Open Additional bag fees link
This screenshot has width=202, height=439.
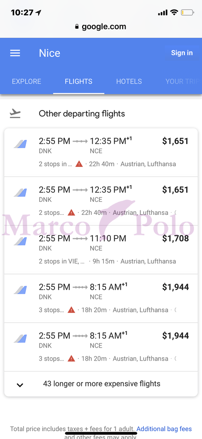point(164,428)
